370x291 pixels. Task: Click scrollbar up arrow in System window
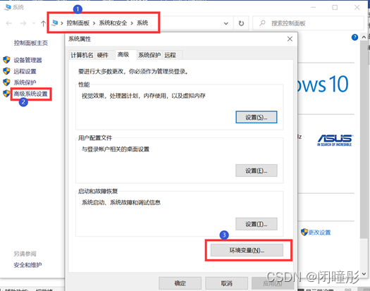pyautogui.click(x=364, y=37)
